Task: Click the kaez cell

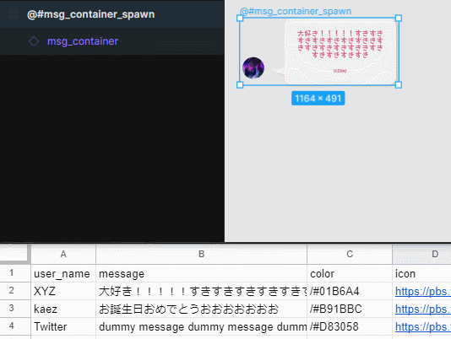Action: 63,309
